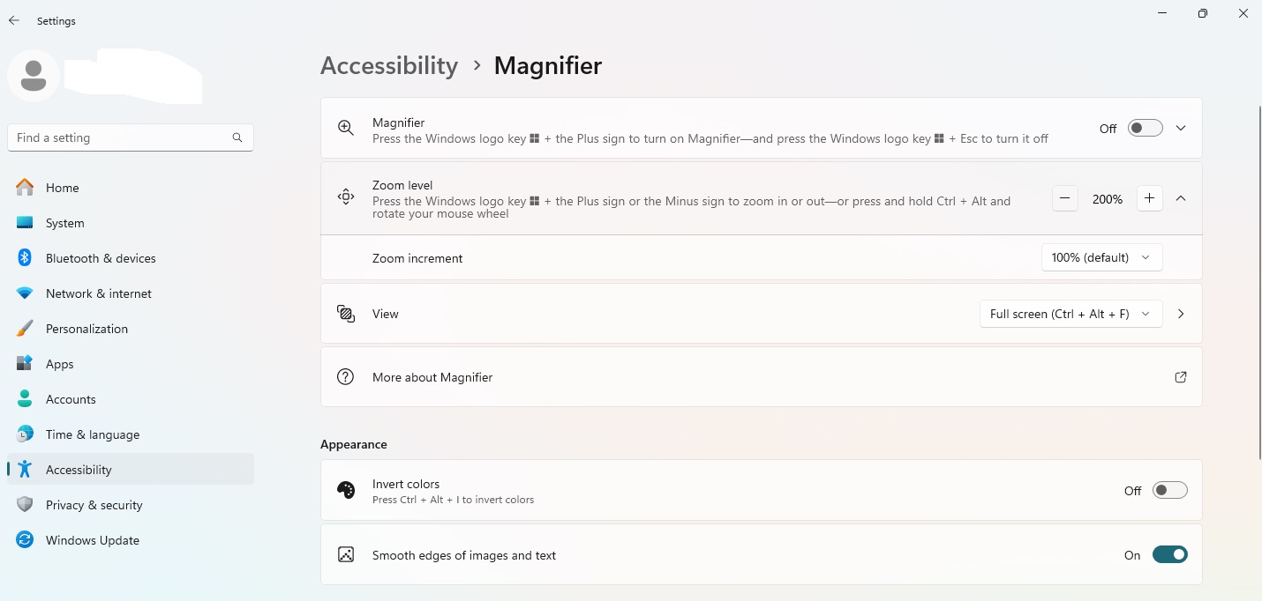The image size is (1262, 601).
Task: Click the Find a setting search field
Action: [x=119, y=137]
